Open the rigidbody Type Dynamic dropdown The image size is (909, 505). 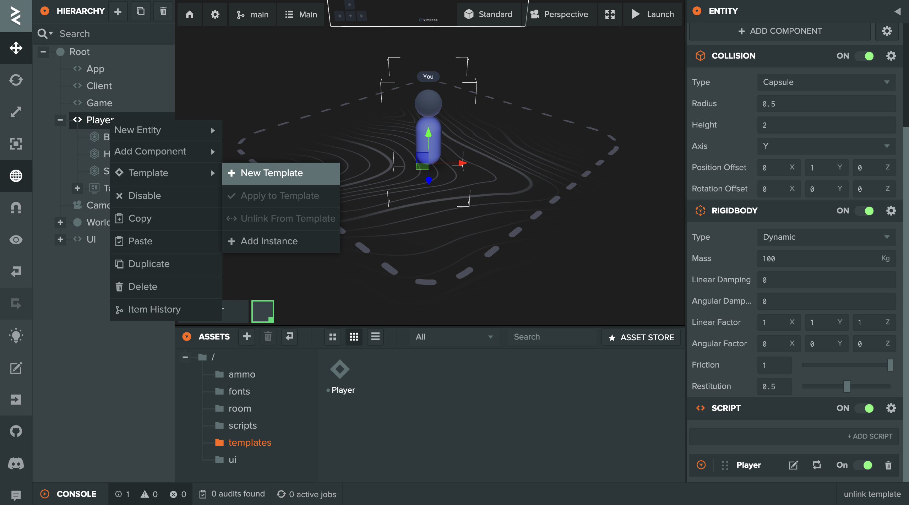[x=826, y=237]
